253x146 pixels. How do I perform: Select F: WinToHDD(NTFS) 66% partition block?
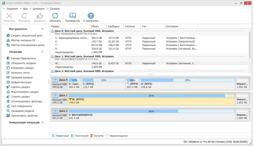(x=151, y=114)
